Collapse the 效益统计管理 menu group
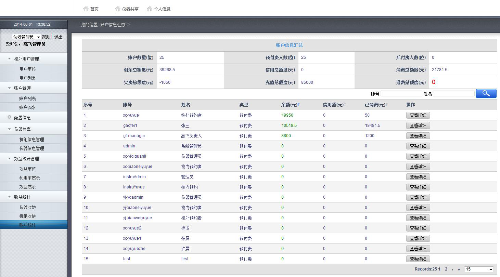The image size is (500, 277). [x=10, y=159]
